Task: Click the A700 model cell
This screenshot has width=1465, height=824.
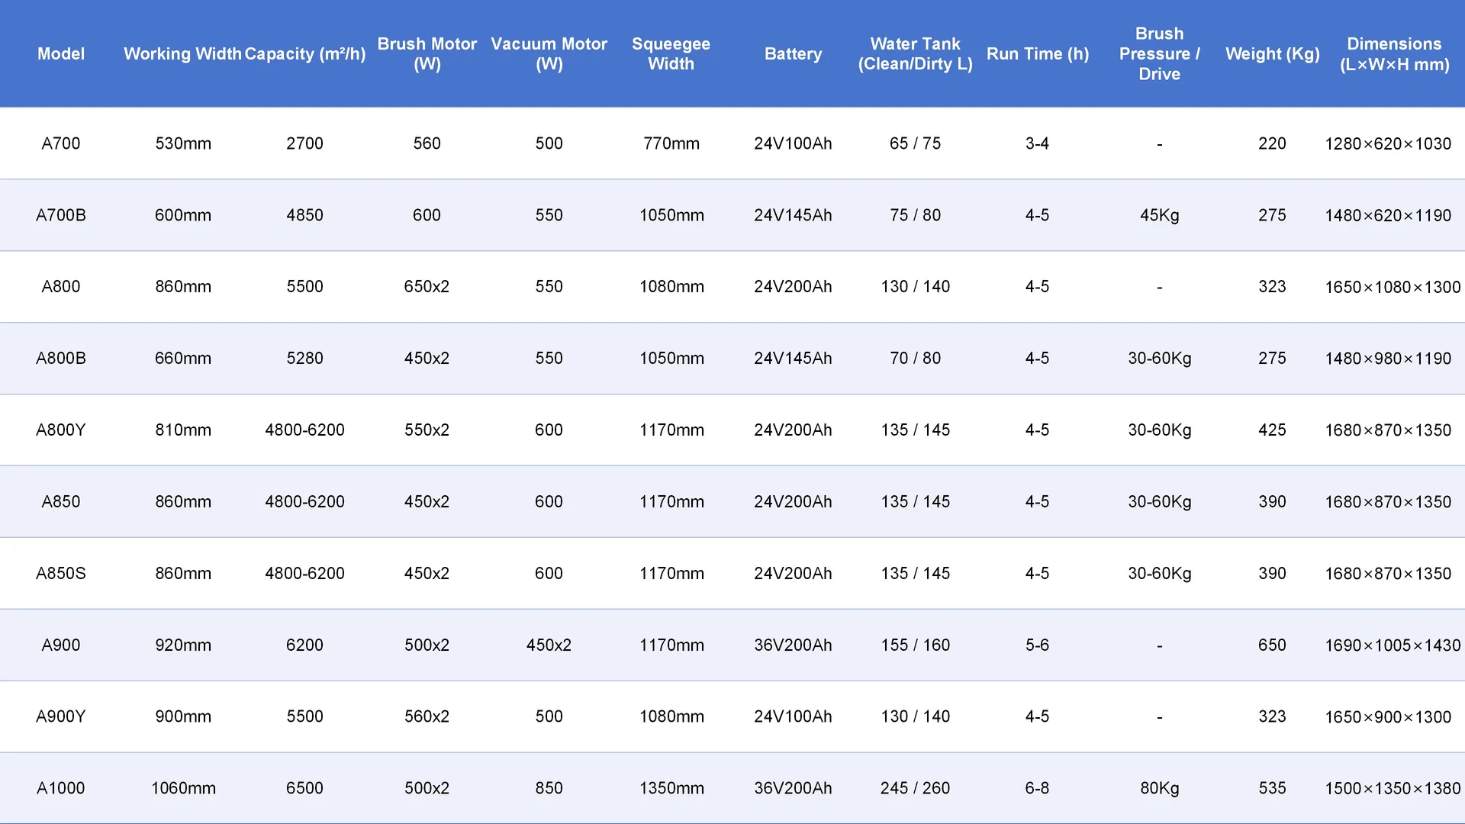Action: coord(61,143)
